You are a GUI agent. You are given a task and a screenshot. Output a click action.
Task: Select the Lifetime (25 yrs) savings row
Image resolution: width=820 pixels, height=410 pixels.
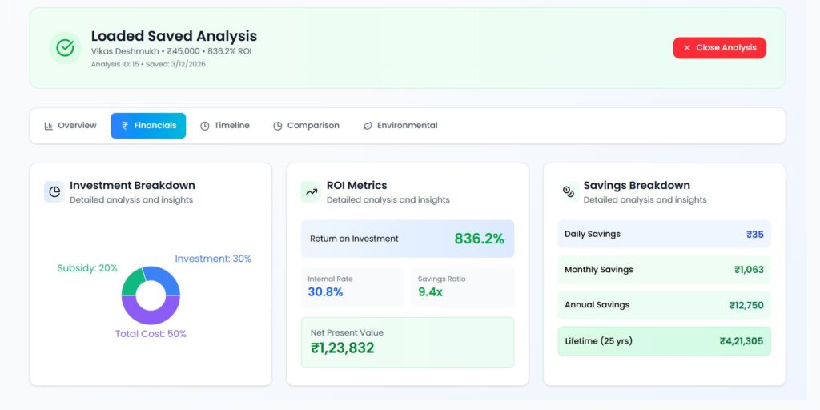pos(664,341)
